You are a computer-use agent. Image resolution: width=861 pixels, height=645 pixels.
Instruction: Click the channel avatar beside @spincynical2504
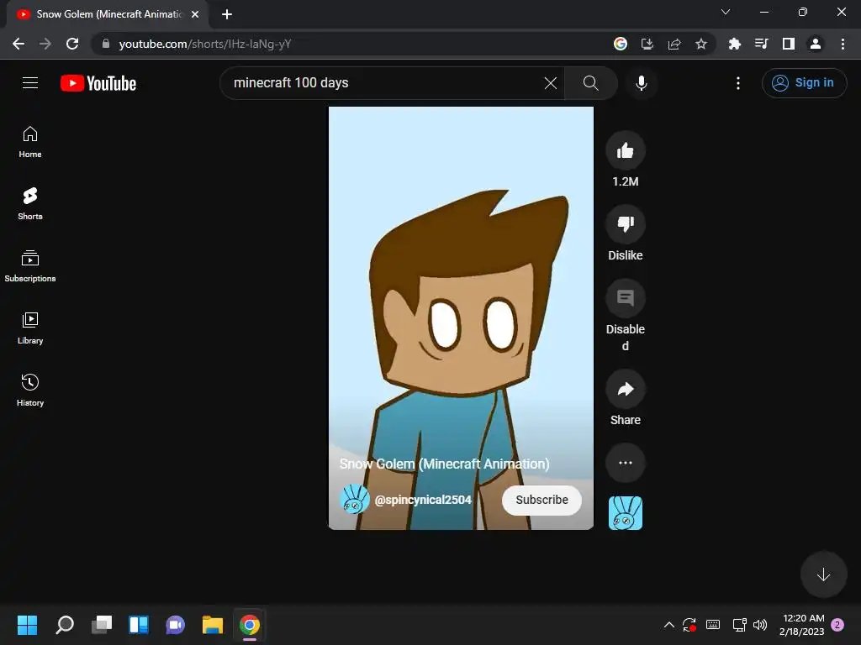coord(354,500)
